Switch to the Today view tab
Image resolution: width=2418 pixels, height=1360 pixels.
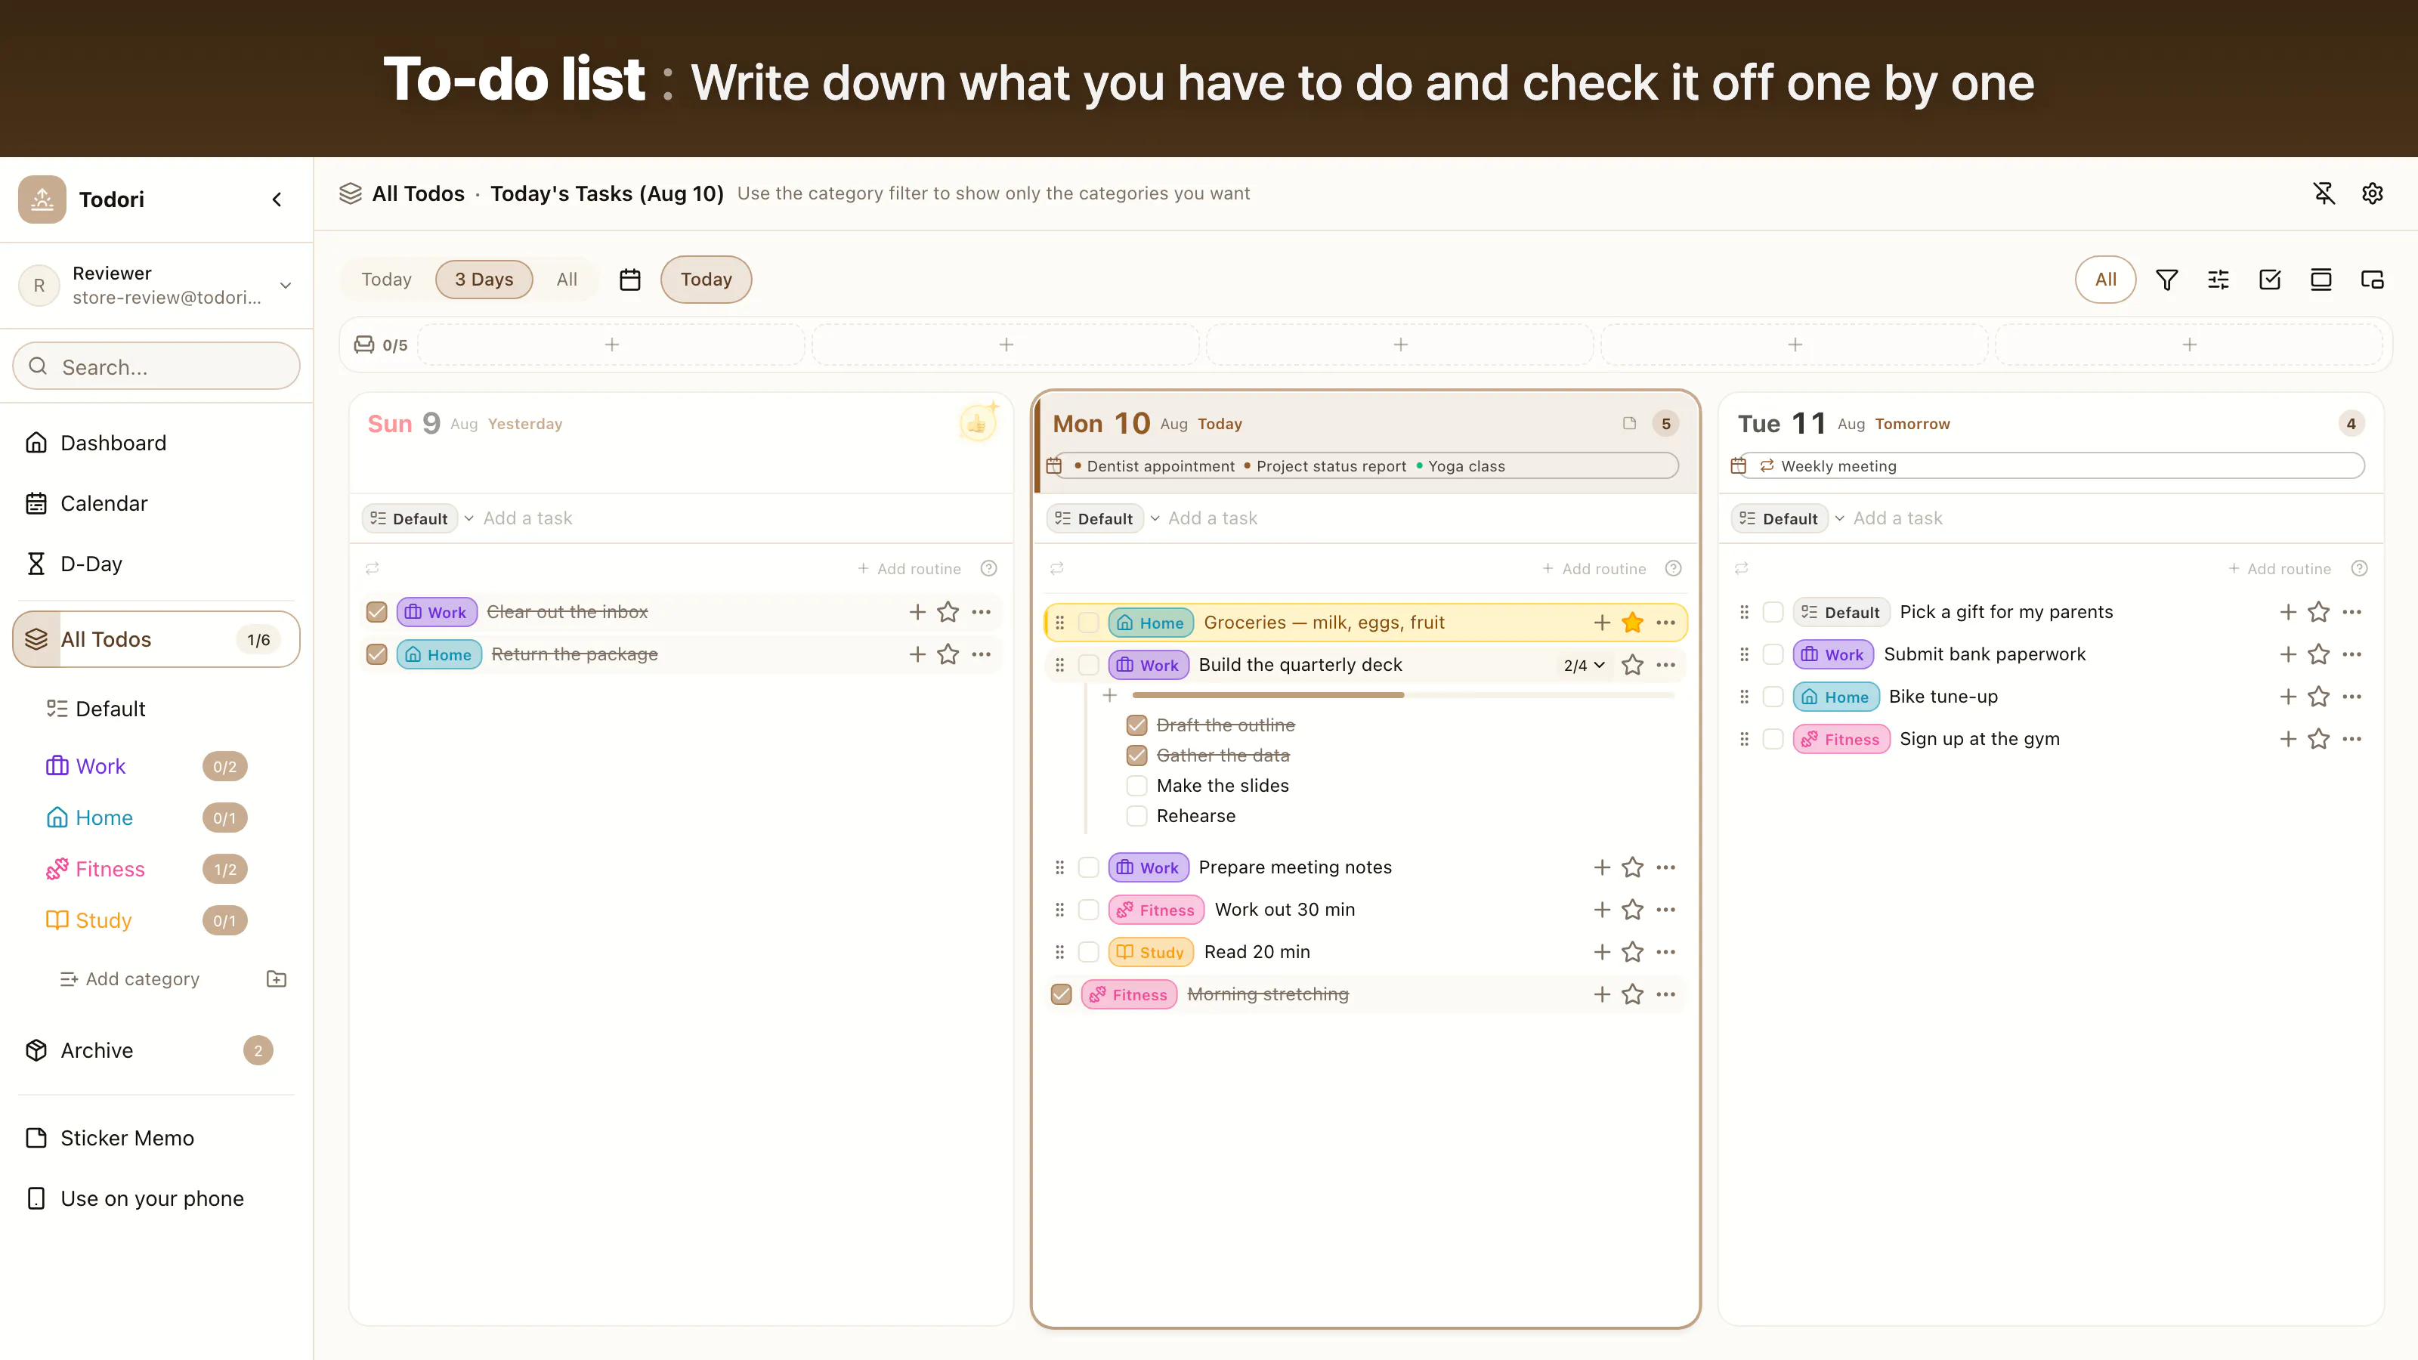pyautogui.click(x=386, y=280)
